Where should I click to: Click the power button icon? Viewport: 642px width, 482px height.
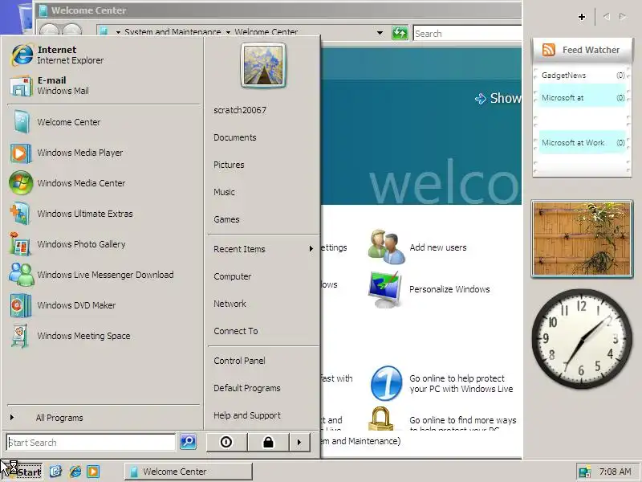click(226, 442)
